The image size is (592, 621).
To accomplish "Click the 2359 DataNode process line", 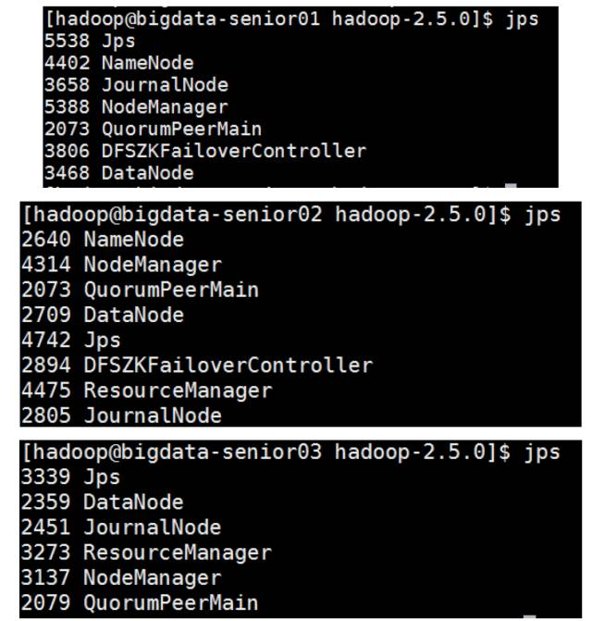I will pos(102,503).
